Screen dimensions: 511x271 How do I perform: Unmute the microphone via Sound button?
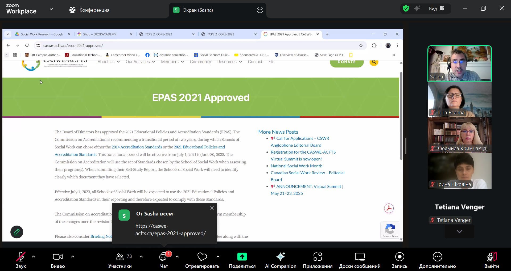[x=20, y=257]
